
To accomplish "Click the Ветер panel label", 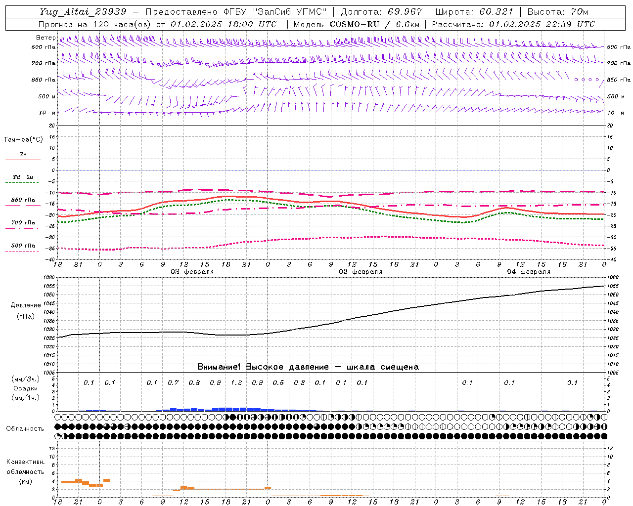I will click(45, 38).
